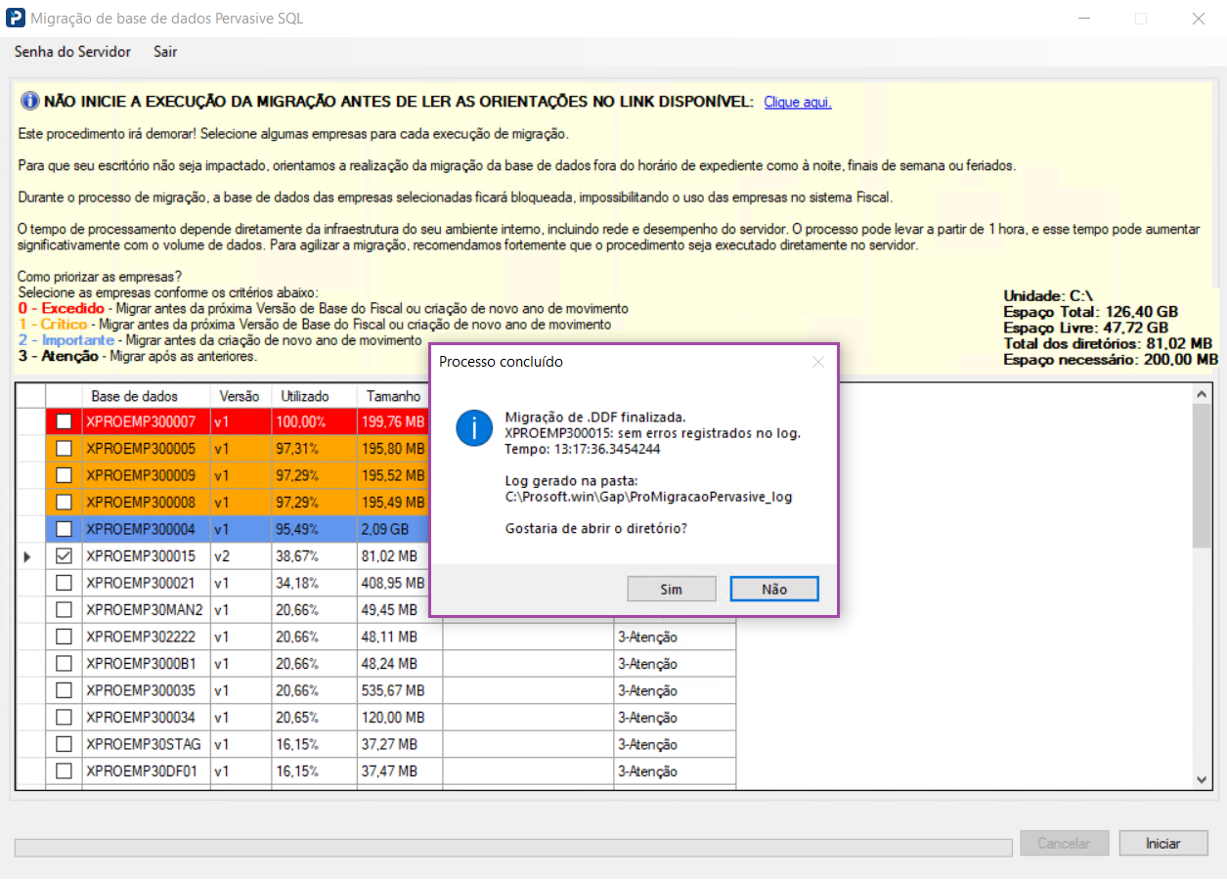1227x880 pixels.
Task: Click the grid vertical scrollbar thumb
Action: (x=1204, y=476)
